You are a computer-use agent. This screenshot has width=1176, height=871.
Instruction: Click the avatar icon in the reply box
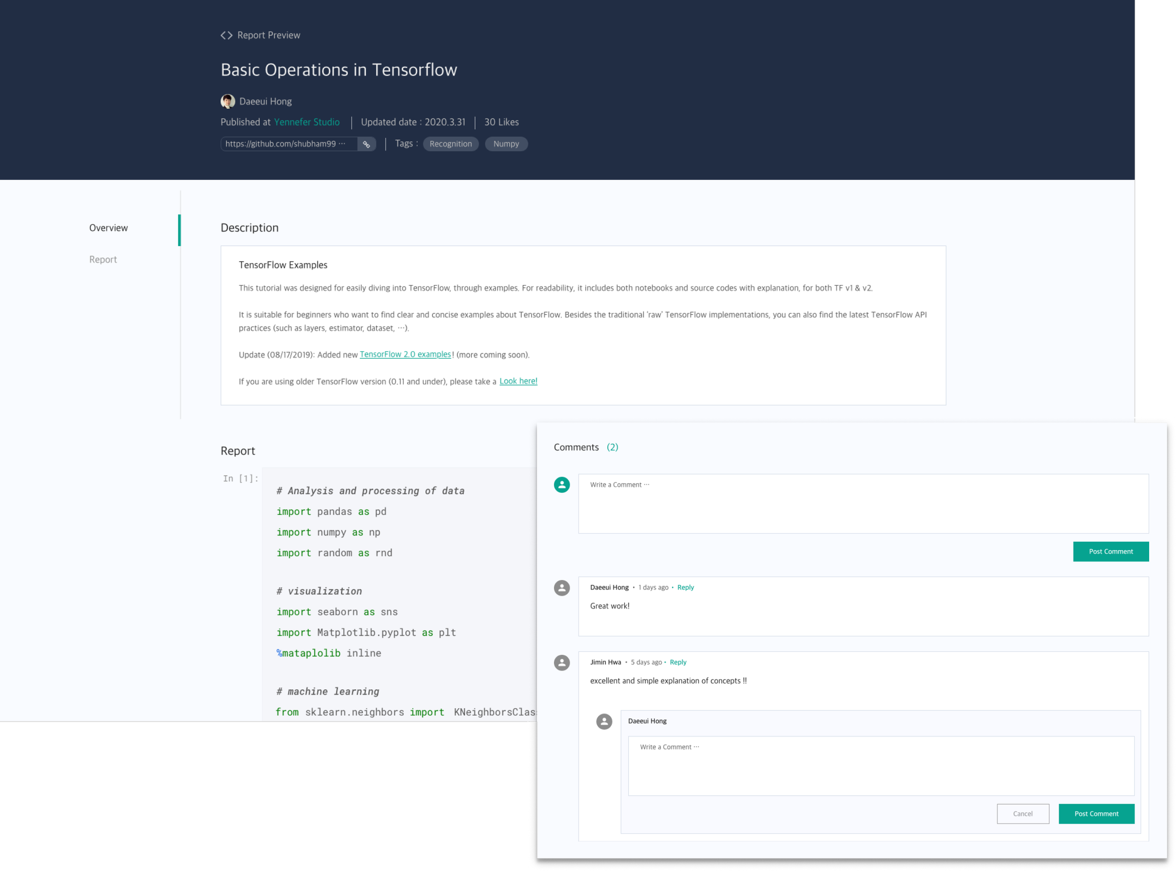click(604, 721)
